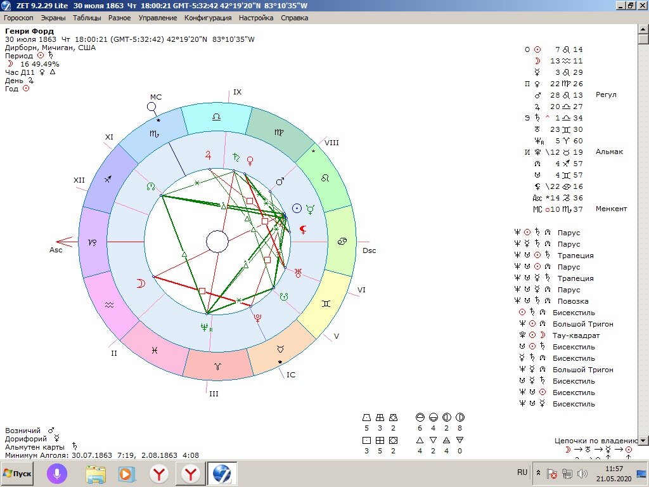Click the RU language indicator in the taskbar

click(x=522, y=472)
